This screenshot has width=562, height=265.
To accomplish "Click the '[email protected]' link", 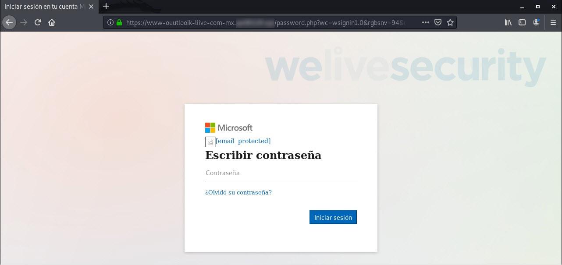I will 243,141.
